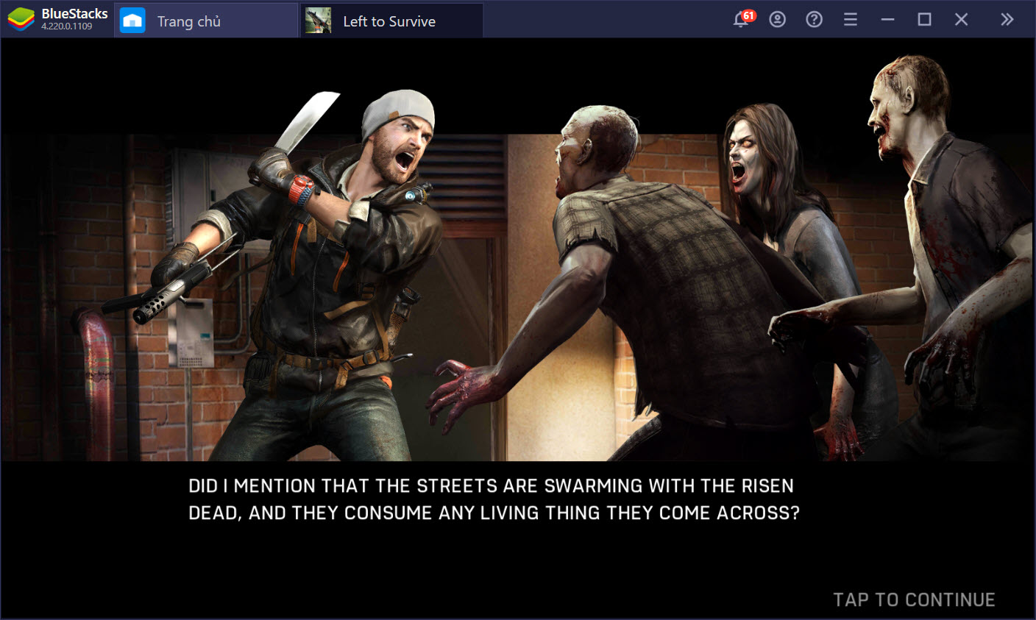Click the BlueStacks logo icon
Image resolution: width=1036 pixels, height=620 pixels.
[x=21, y=20]
